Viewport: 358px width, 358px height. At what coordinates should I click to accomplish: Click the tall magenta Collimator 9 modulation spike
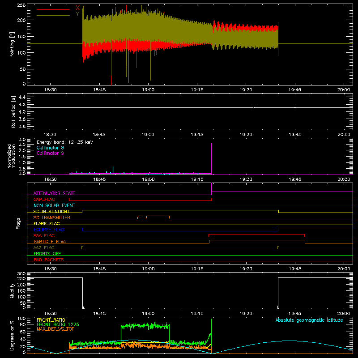(211, 159)
